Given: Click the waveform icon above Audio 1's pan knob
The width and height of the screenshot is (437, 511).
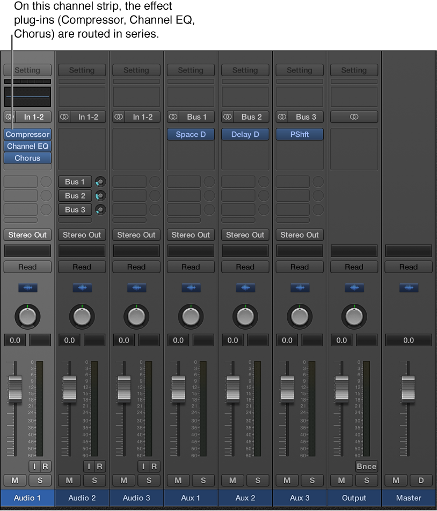Looking at the screenshot, I should click(x=27, y=288).
